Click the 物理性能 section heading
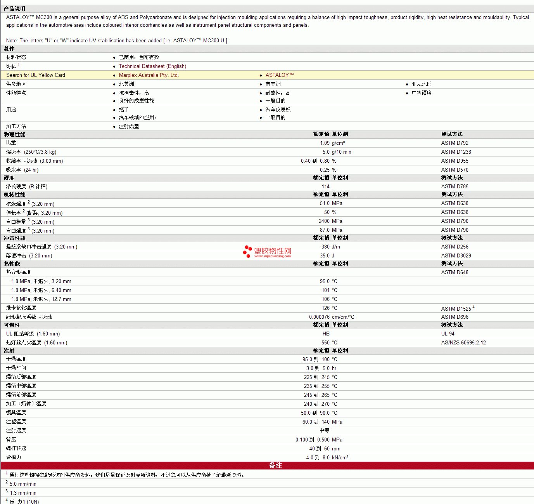Viewport: 534px width, 504px height. [14, 135]
